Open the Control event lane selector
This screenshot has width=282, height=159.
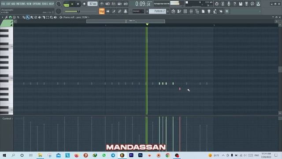(7, 119)
